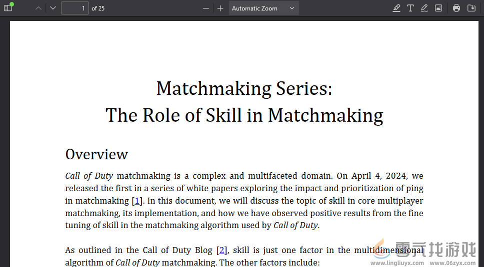
Task: Select the Add Image tool
Action: (438, 8)
